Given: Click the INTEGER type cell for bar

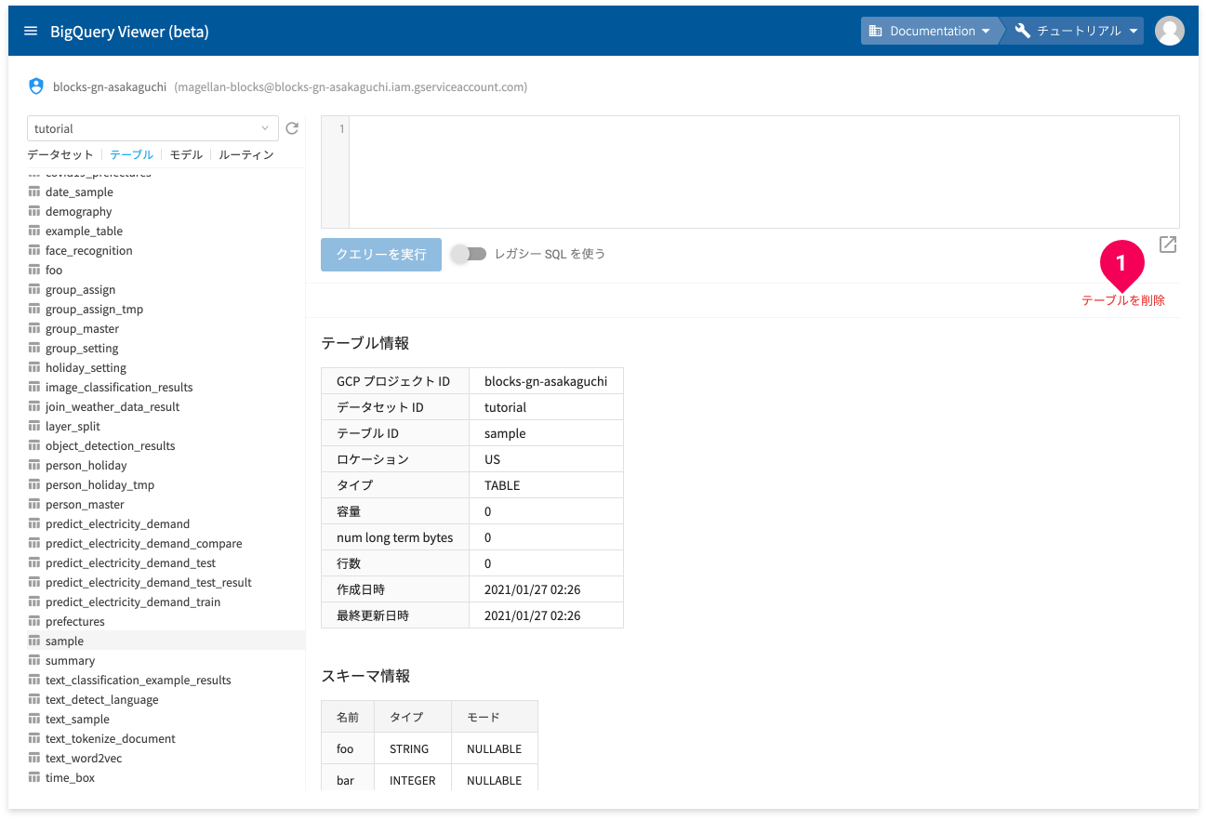Looking at the screenshot, I should click(413, 780).
